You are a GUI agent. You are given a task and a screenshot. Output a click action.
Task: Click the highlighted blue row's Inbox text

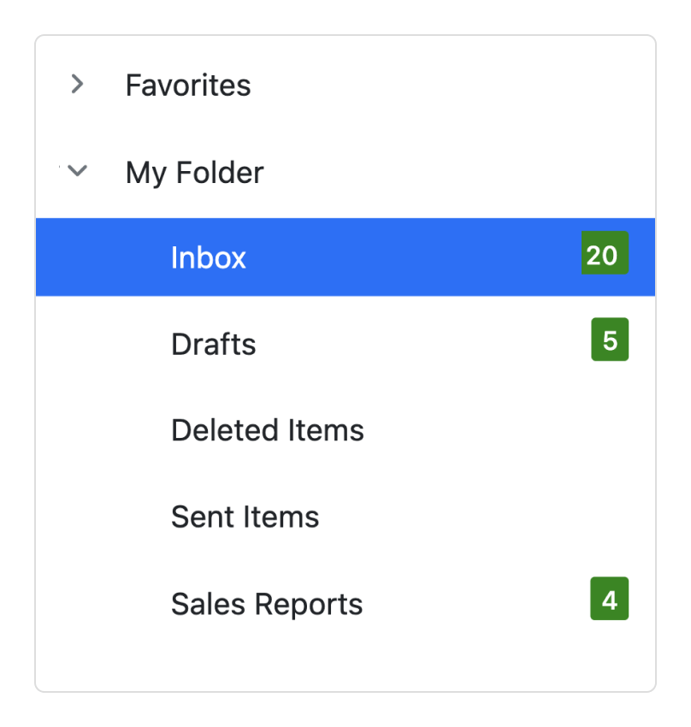[209, 257]
